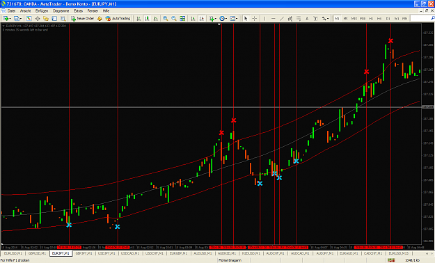Switch to the EURUSD,M15 chart tab
The height and width of the screenshot is (263, 435).
(x=398, y=253)
